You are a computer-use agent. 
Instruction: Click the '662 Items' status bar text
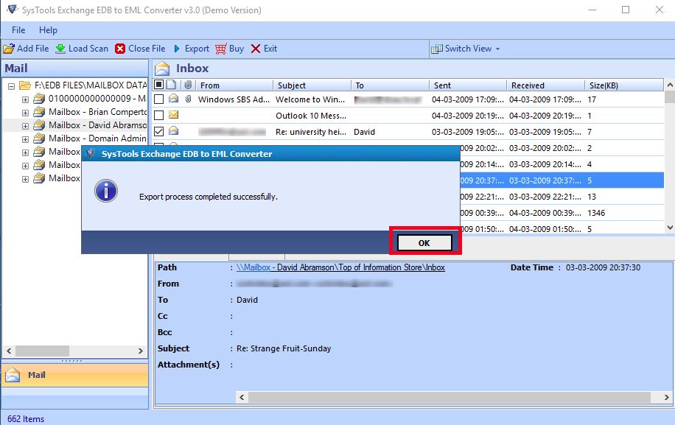click(x=26, y=419)
